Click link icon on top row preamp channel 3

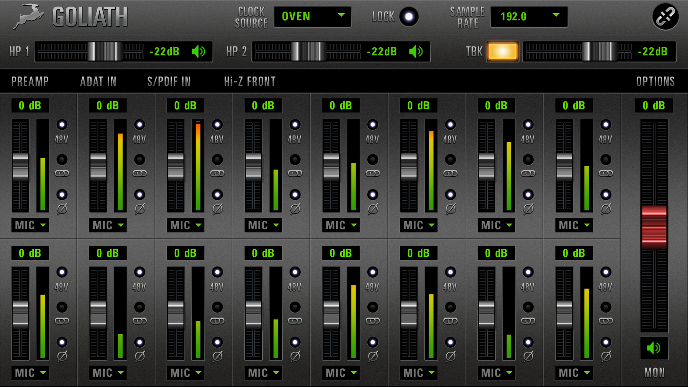(x=217, y=174)
